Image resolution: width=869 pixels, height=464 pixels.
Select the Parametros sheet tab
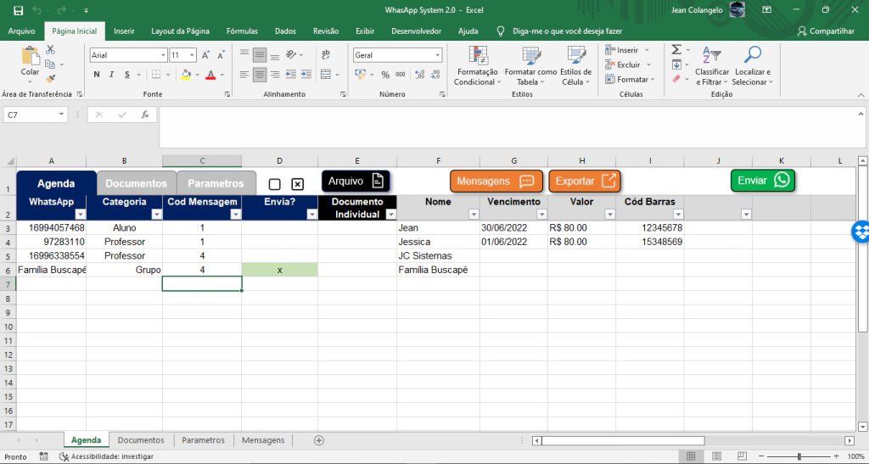(204, 440)
